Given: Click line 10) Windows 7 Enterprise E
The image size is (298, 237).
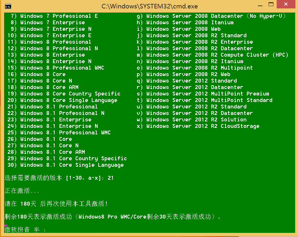Looking at the screenshot, I should [x=49, y=35].
